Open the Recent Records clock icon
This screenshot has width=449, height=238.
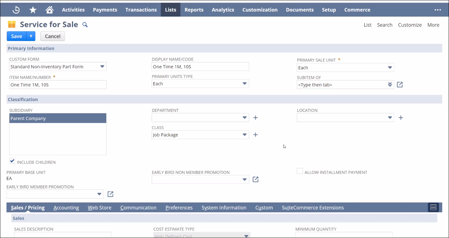[x=16, y=10]
